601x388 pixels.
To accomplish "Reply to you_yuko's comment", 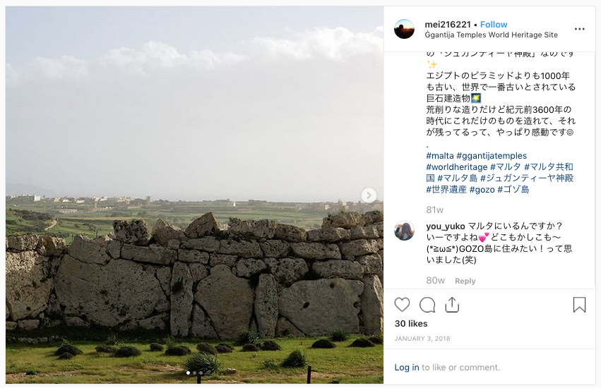I will pyautogui.click(x=465, y=281).
